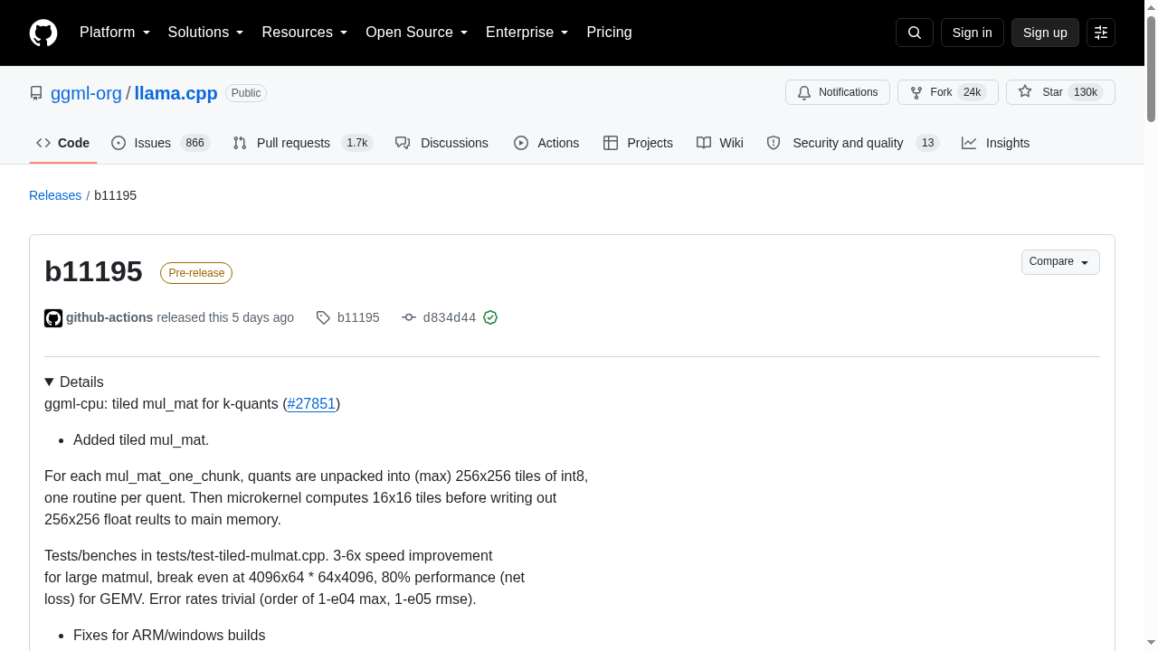1158x651 pixels.
Task: Click the github-actions avatar
Action: tap(53, 318)
